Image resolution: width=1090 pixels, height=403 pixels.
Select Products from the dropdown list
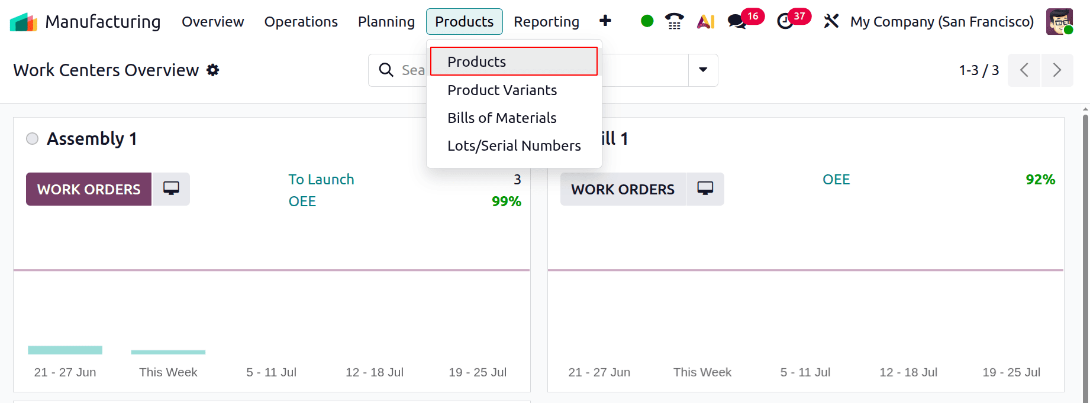[514, 61]
